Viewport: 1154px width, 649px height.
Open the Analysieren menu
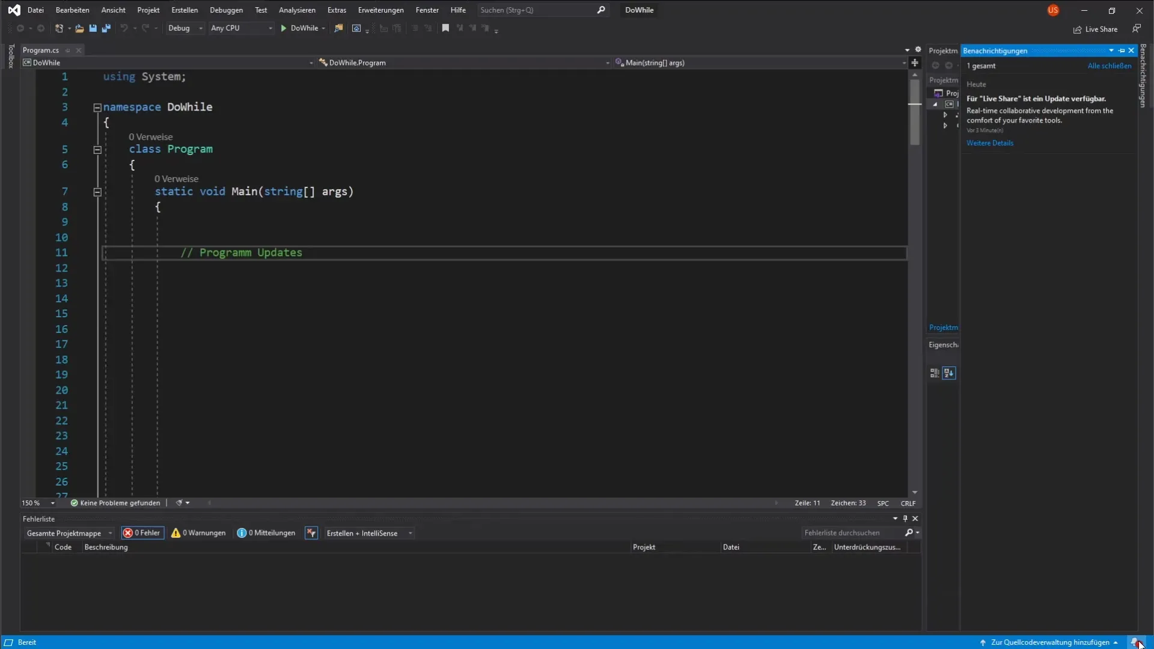297,10
